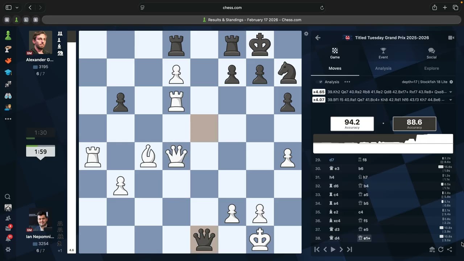Select move 29 d7 in move list
This screenshot has height=261, width=464.
coord(332,160)
